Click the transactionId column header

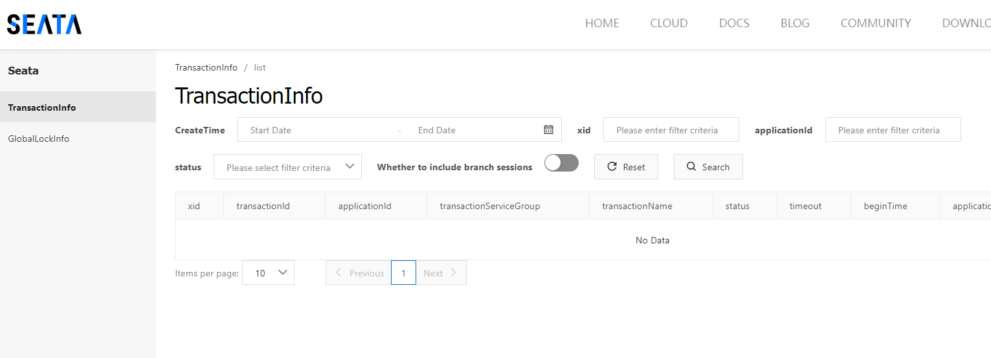[274, 206]
